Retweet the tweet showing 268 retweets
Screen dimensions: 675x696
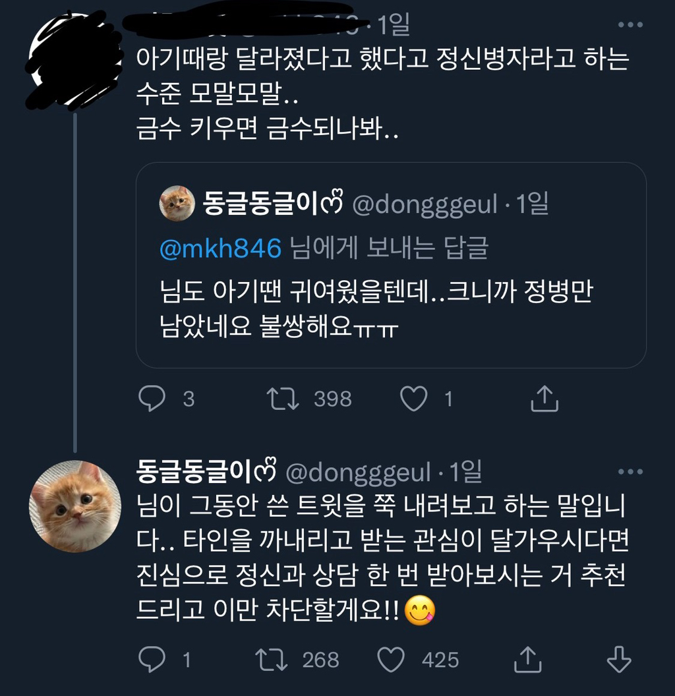(x=270, y=660)
